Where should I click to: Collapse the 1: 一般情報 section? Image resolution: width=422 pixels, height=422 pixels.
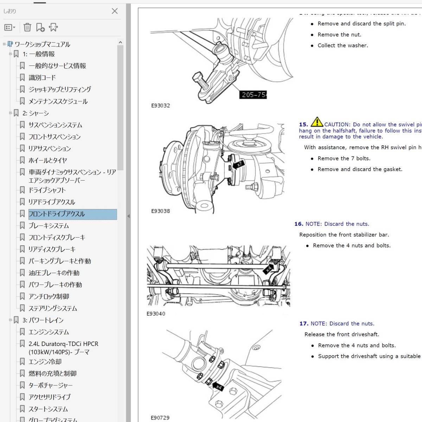point(10,54)
